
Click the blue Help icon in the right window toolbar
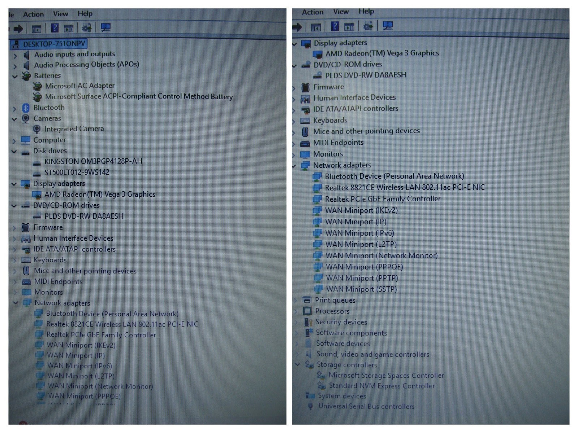pos(335,26)
